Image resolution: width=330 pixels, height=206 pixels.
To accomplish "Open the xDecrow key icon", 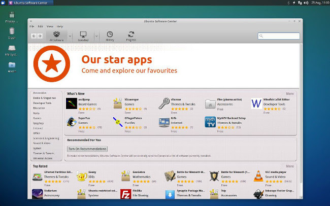I will click(164, 104).
